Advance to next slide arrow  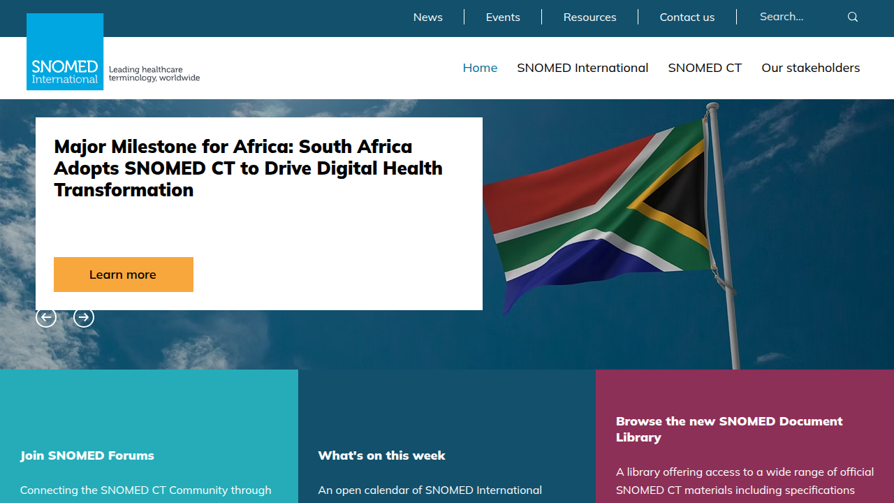84,318
